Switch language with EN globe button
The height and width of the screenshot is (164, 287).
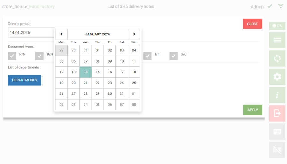pyautogui.click(x=277, y=26)
